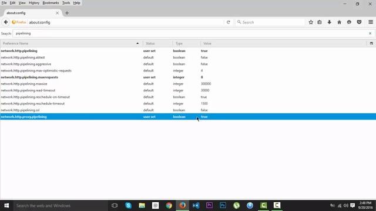Open the Pocket icon in toolbar

[x=359, y=22]
